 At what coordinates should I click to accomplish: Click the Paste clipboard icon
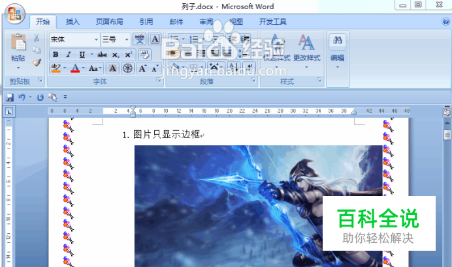(x=18, y=42)
